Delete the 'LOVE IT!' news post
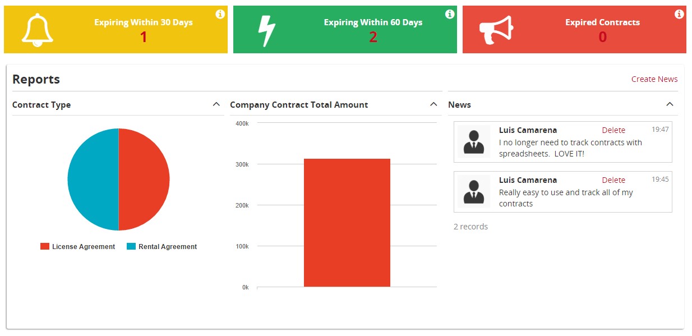This screenshot has height=336, width=692. [x=613, y=130]
